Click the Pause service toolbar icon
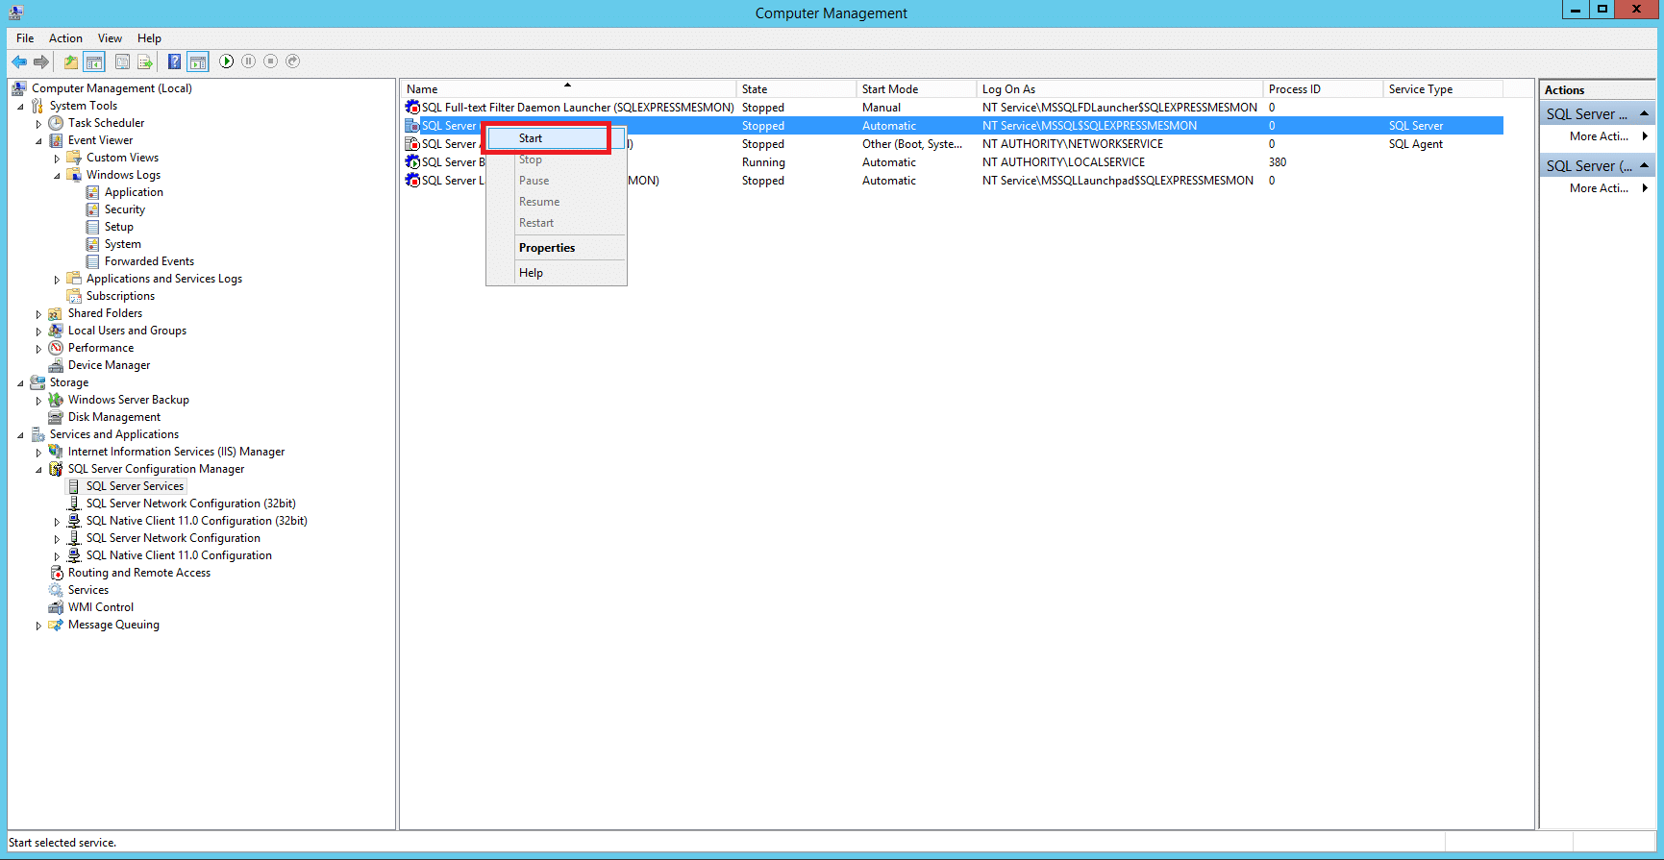The height and width of the screenshot is (860, 1664). (x=248, y=61)
